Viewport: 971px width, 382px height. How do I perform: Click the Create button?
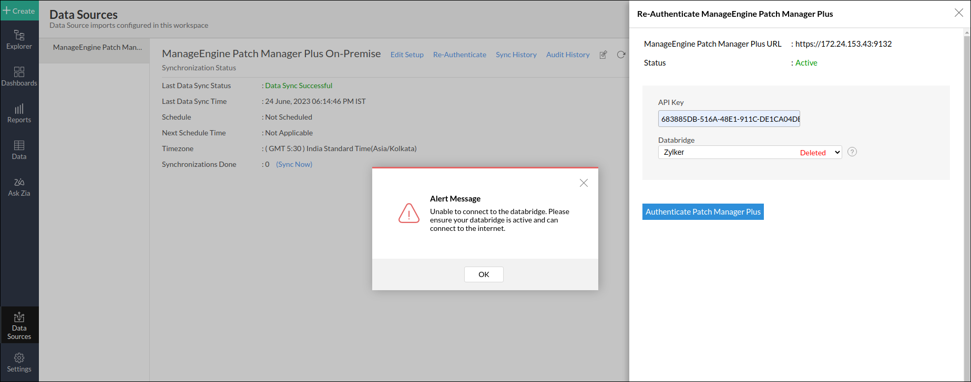click(x=19, y=10)
